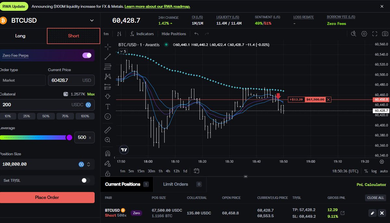
Task: Activate the Zoom In tool
Action: click(x=108, y=140)
